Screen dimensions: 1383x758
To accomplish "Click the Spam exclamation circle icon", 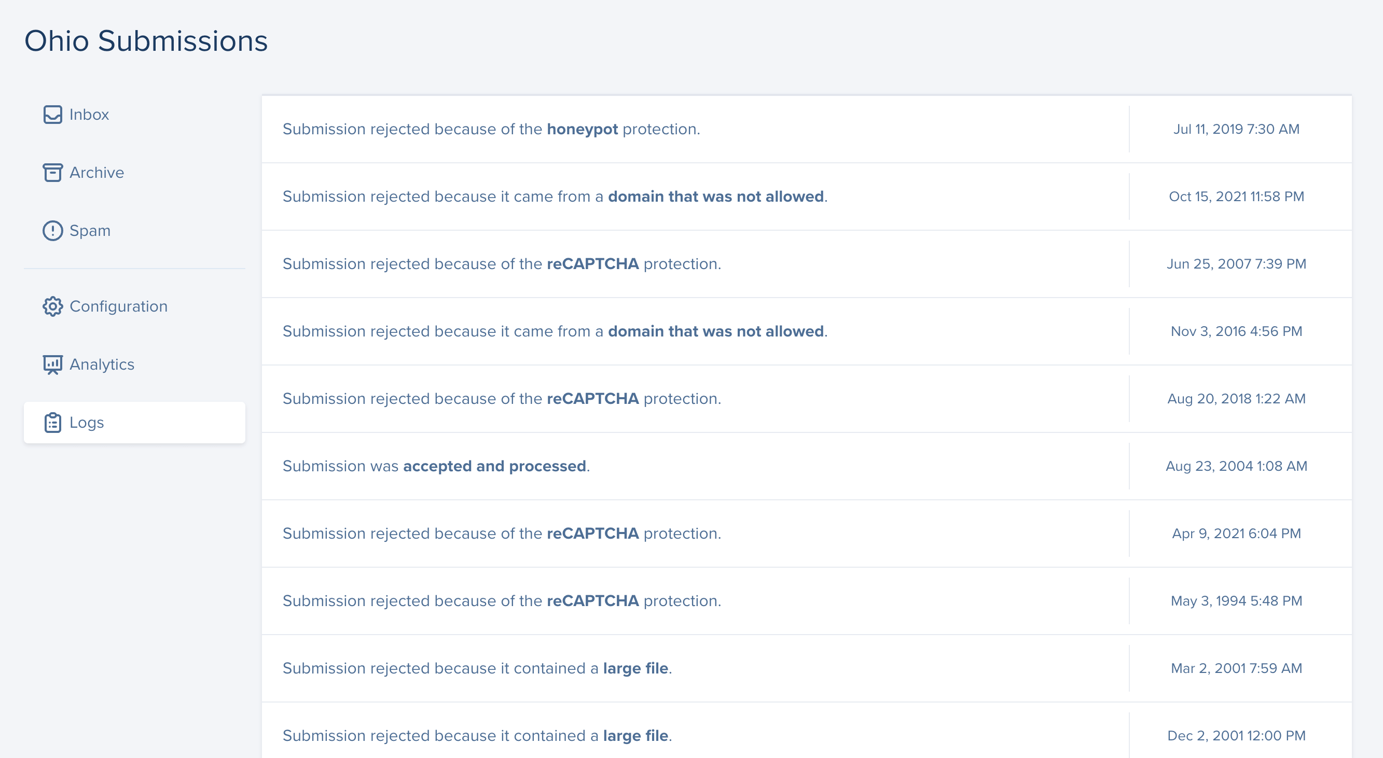I will (52, 231).
